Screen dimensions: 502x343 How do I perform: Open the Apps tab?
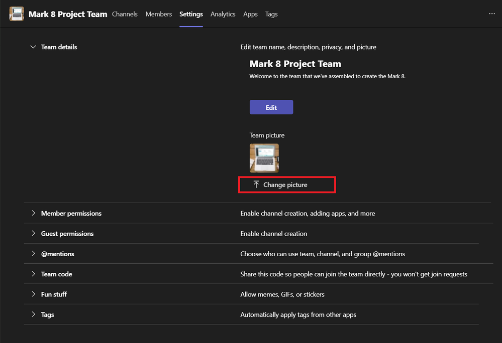click(250, 14)
